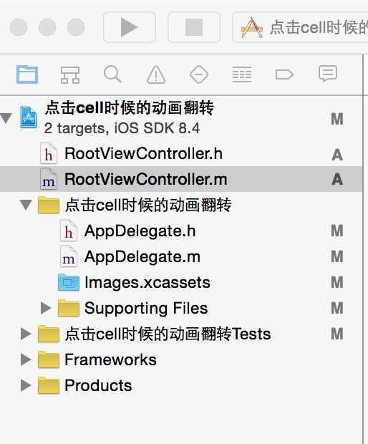Collapse the 点击cell时候的动画翻转 group folder
Screen dimensions: 368x444
tap(26, 205)
